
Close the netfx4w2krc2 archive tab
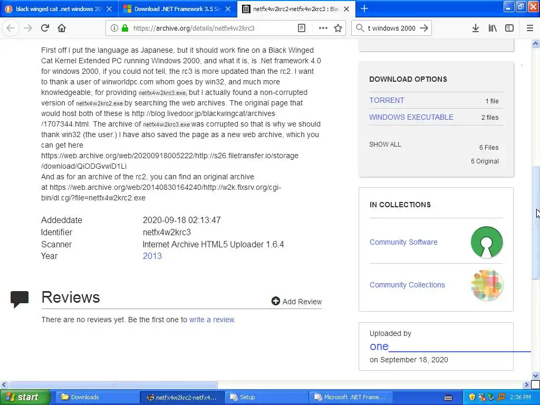(x=346, y=9)
